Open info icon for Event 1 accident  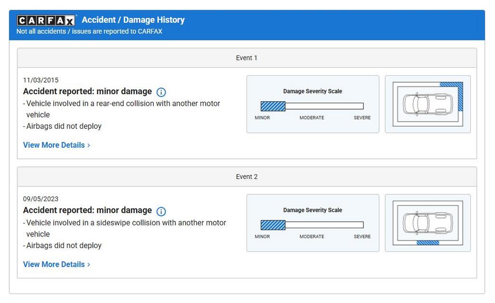pyautogui.click(x=161, y=92)
